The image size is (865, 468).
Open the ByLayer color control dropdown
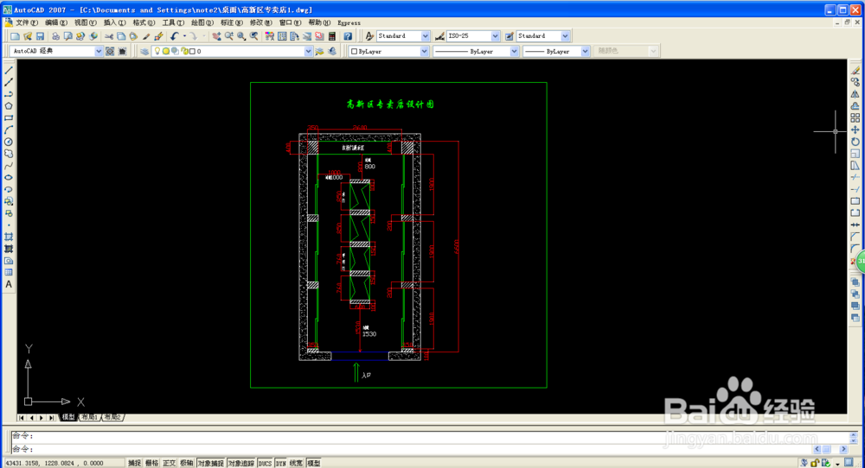[424, 51]
